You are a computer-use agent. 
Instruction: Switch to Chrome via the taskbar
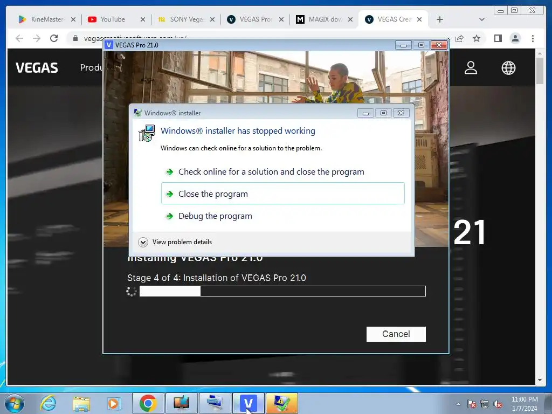(x=148, y=403)
